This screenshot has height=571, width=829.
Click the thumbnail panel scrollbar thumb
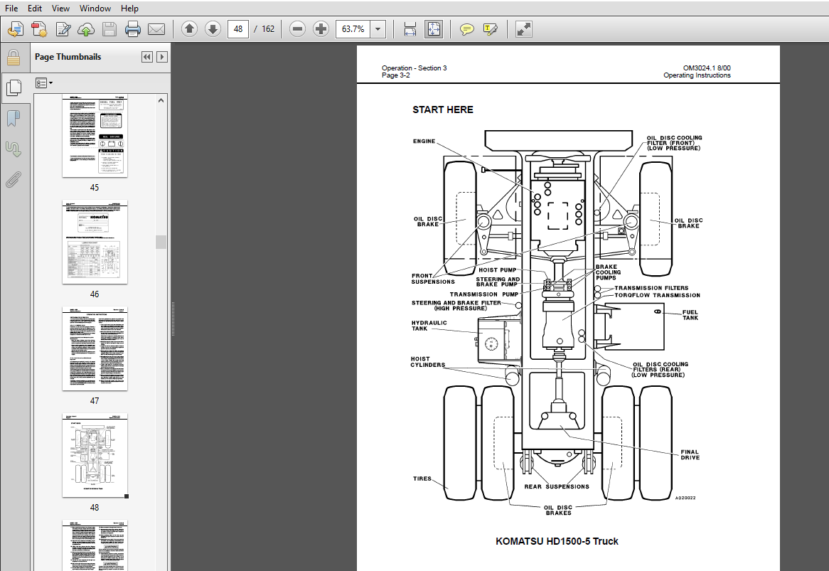pos(161,242)
